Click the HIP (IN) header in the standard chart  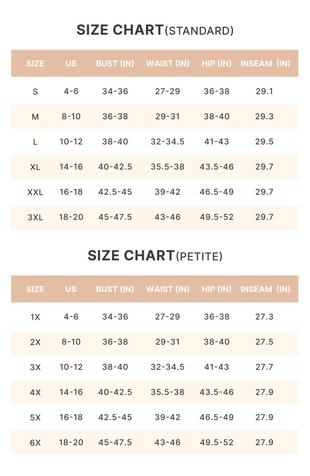click(216, 63)
